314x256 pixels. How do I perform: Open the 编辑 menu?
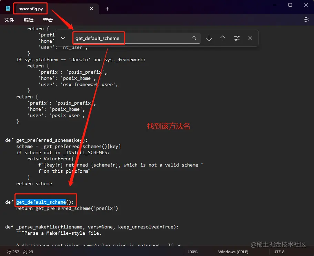coord(29,20)
